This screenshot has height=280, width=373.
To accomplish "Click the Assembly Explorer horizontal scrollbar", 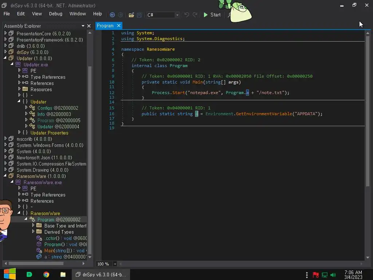I will point(36,263).
